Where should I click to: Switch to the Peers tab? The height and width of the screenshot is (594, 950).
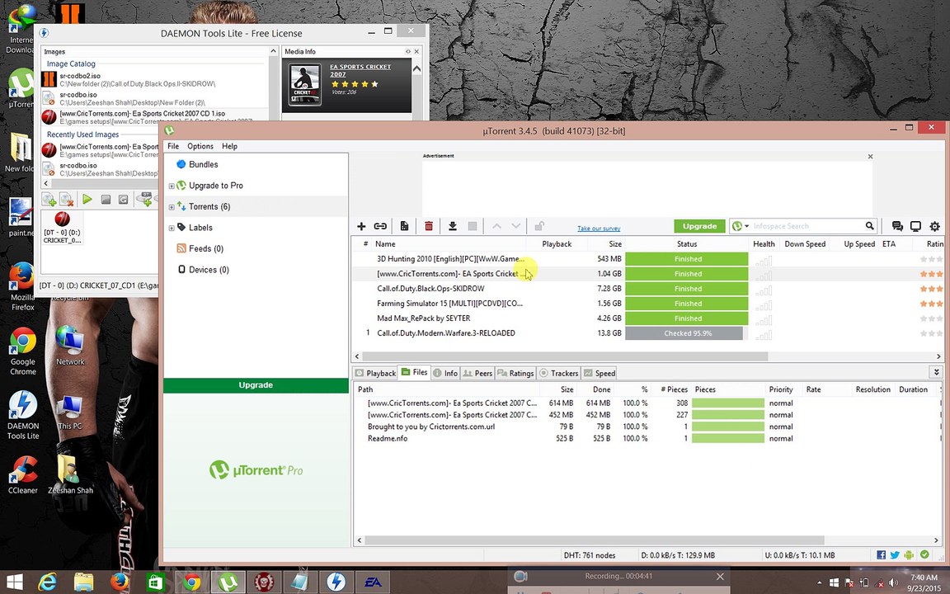pos(477,374)
